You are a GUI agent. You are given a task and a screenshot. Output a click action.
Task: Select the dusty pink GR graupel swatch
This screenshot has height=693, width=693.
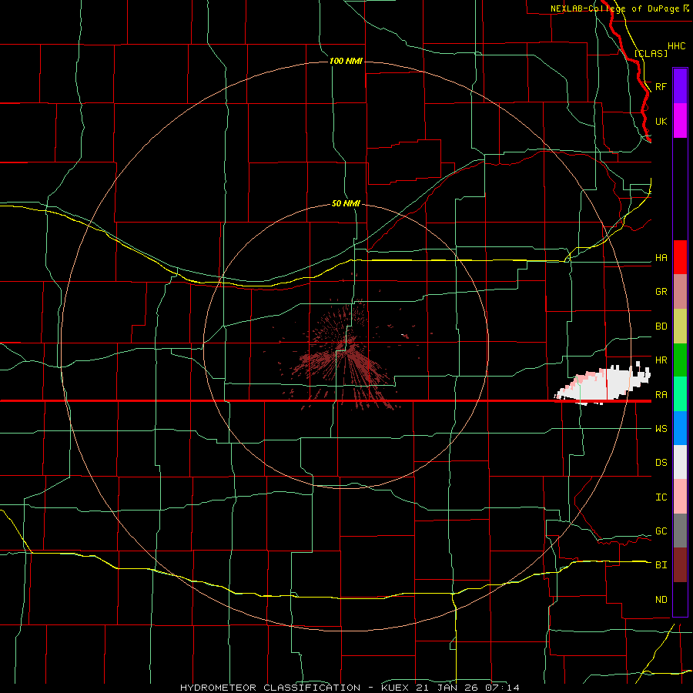point(680,292)
